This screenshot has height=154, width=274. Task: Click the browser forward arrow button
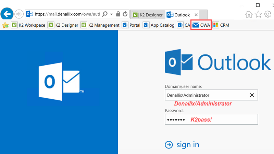[x=19, y=14]
